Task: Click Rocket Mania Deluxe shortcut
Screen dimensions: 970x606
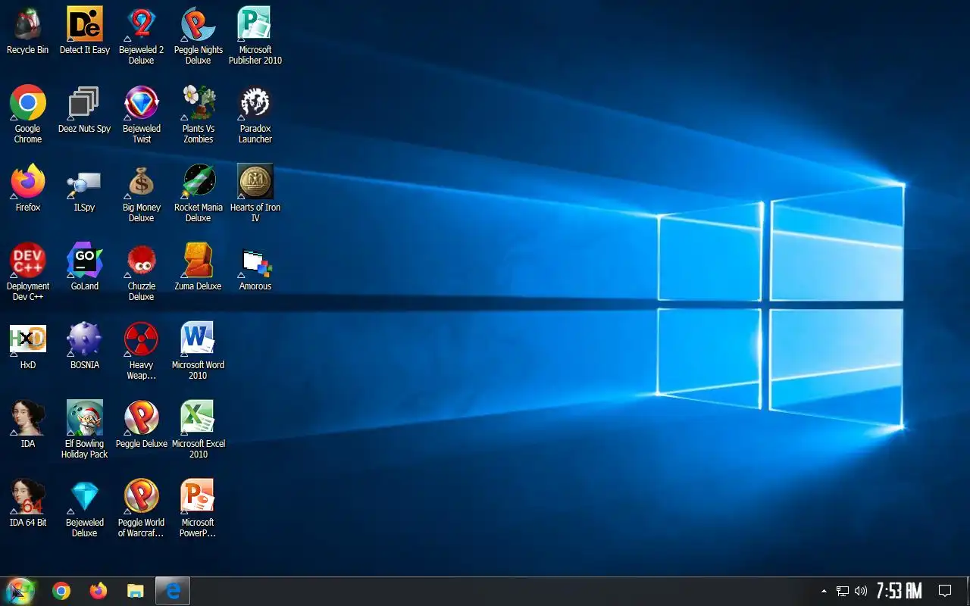Action: coord(198,194)
